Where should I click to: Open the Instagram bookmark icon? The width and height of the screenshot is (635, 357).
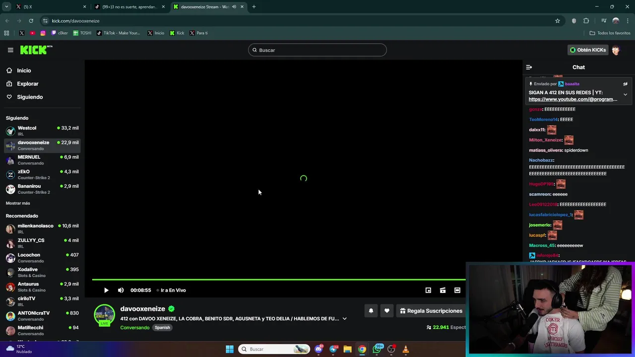pos(43,33)
